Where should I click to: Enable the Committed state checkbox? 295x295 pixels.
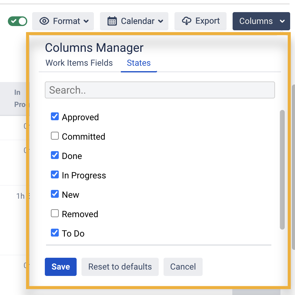tap(55, 136)
